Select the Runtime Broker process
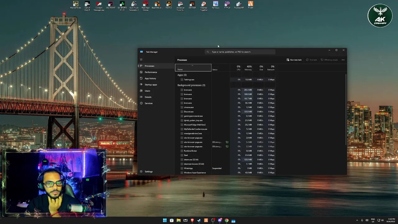The width and height of the screenshot is (398, 224). tap(225, 151)
